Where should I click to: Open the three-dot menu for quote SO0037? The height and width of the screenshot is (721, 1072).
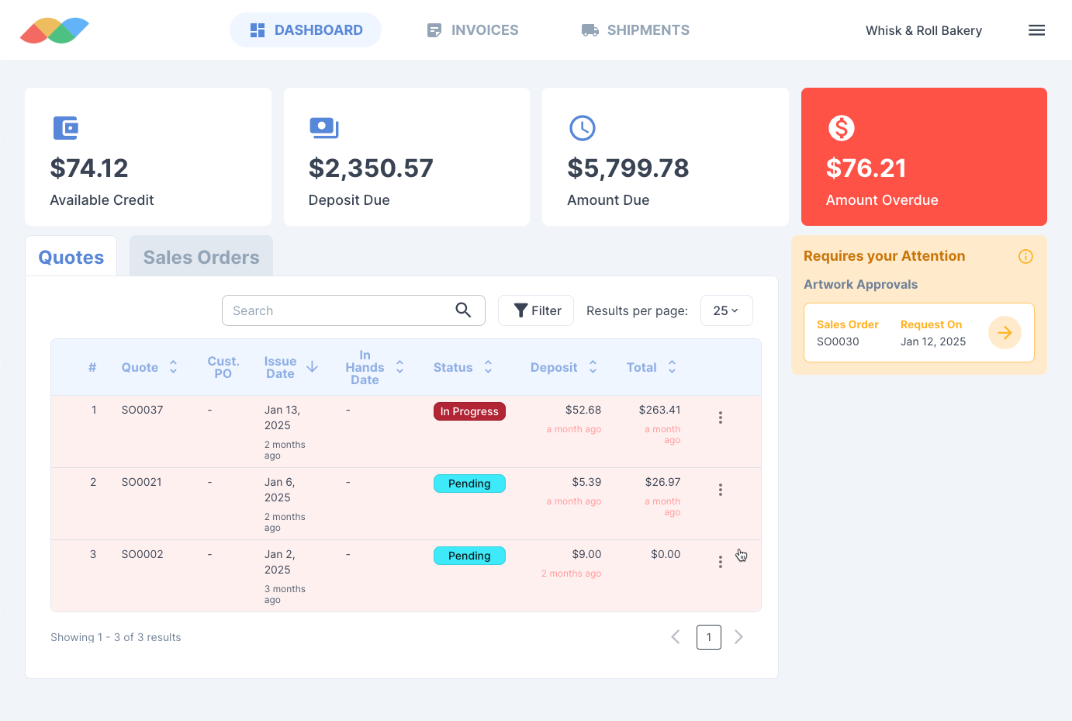click(720, 418)
